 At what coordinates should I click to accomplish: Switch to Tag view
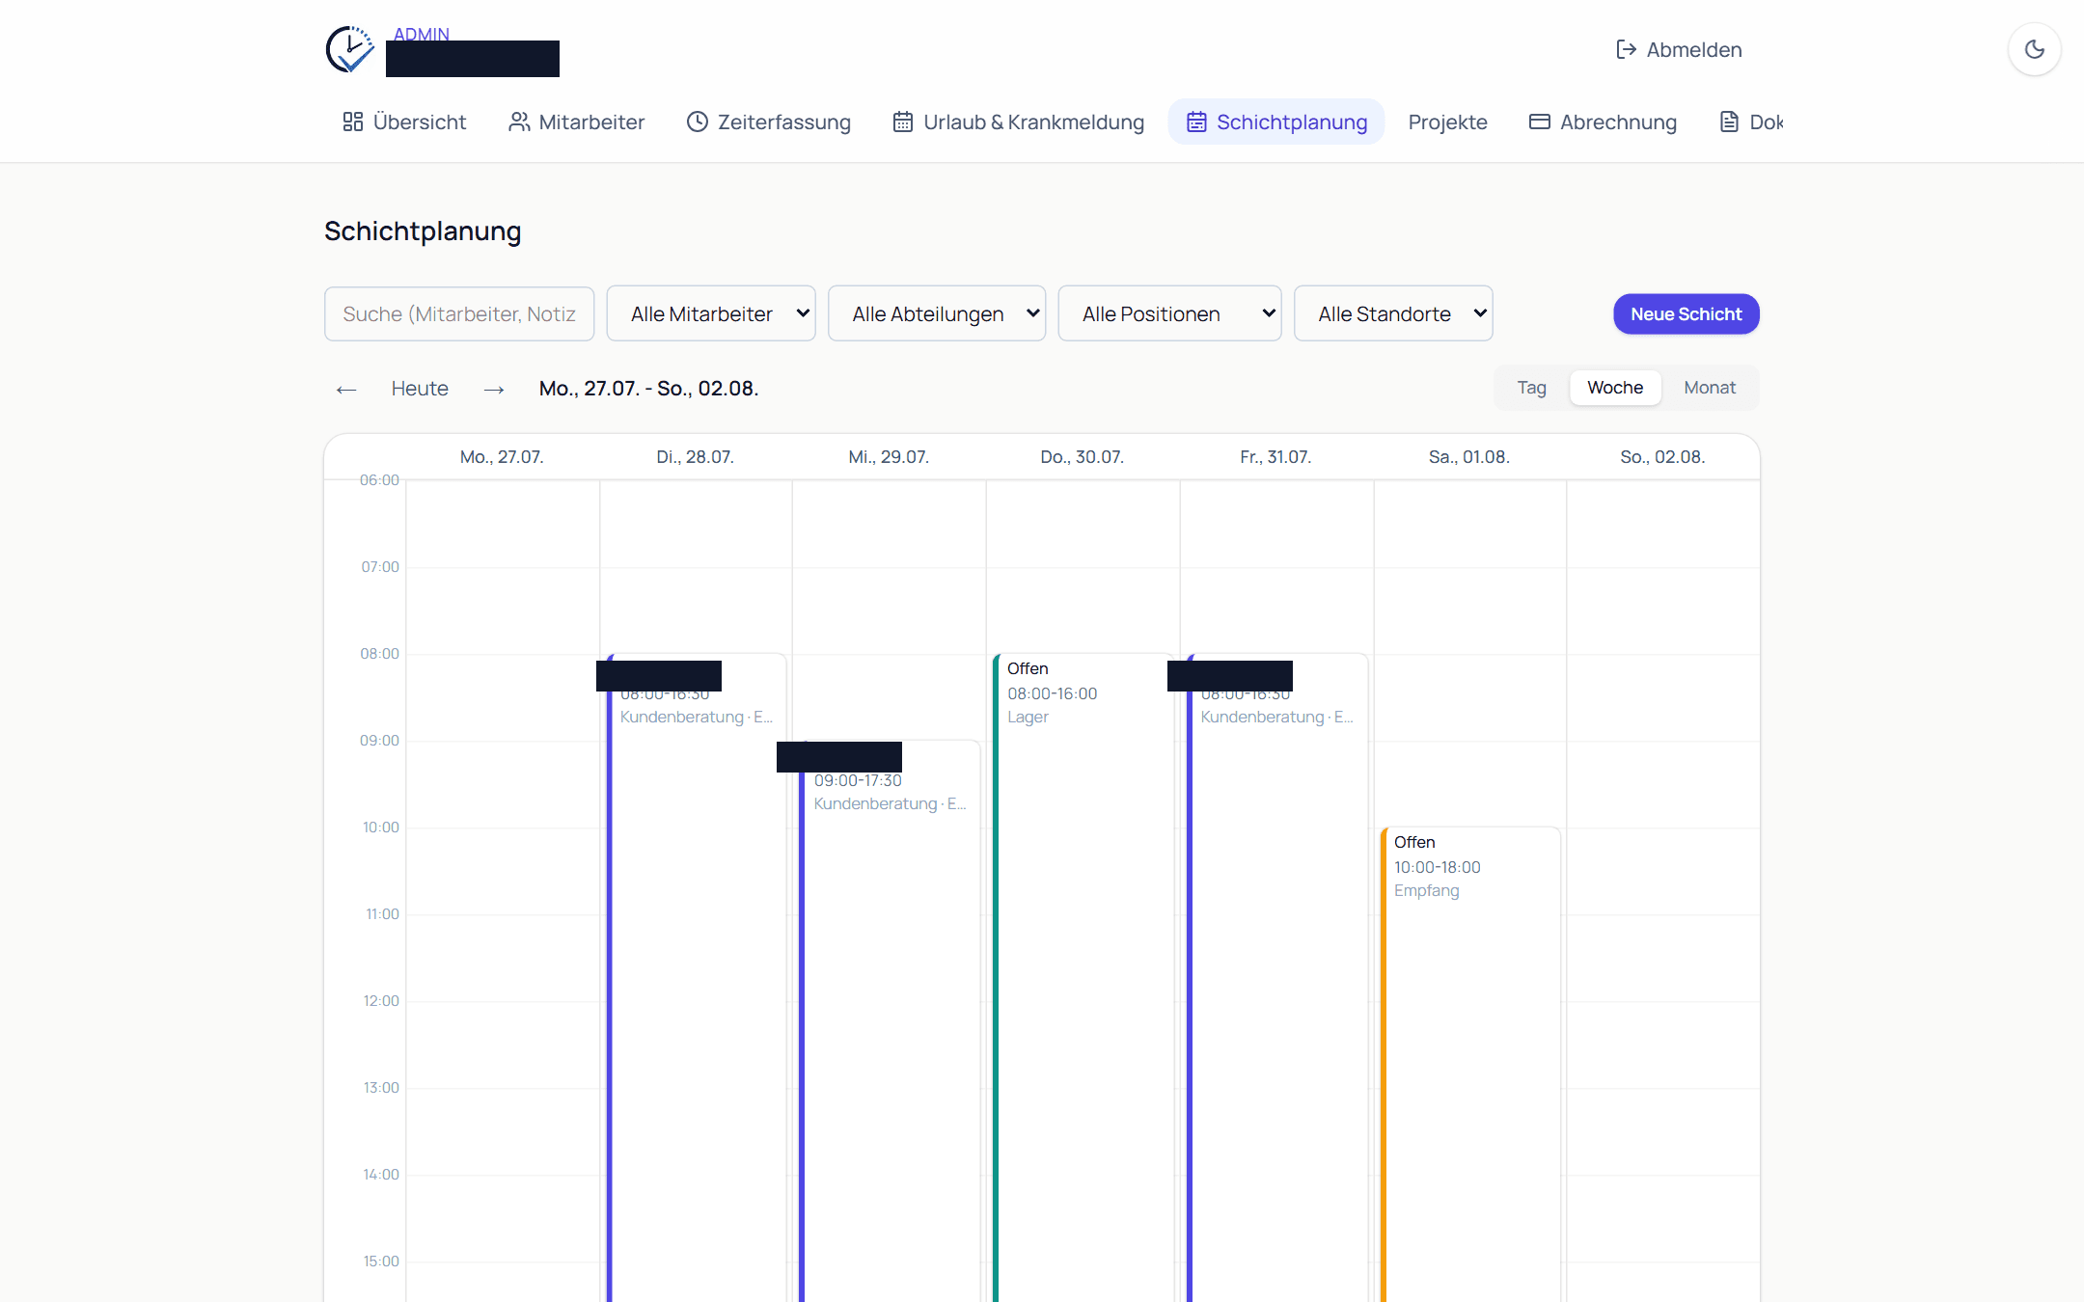coord(1531,388)
